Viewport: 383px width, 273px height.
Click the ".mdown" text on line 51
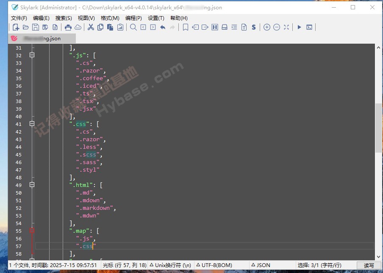(91, 201)
